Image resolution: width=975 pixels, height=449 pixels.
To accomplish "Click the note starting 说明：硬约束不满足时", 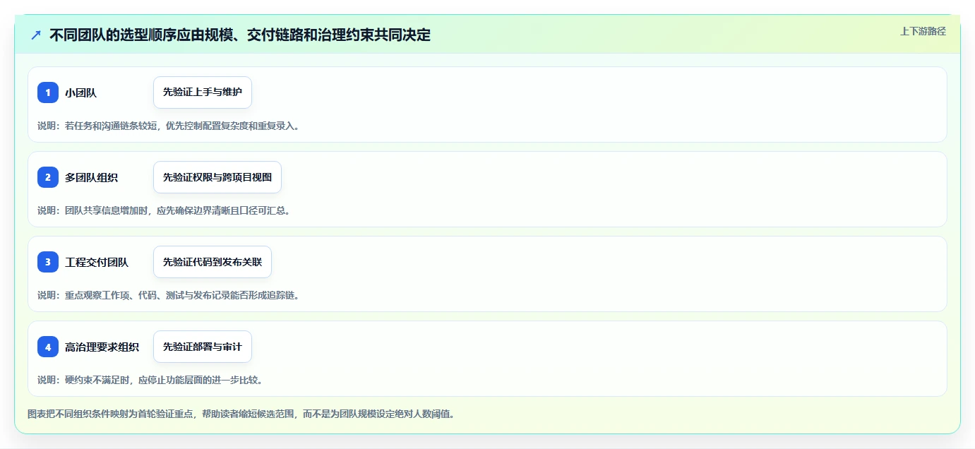I will click(x=150, y=380).
